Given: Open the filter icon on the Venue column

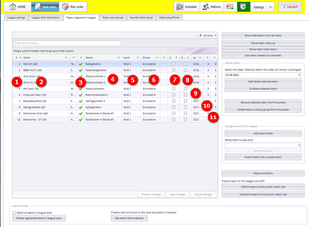Looking at the screenshot, I should [119, 58].
